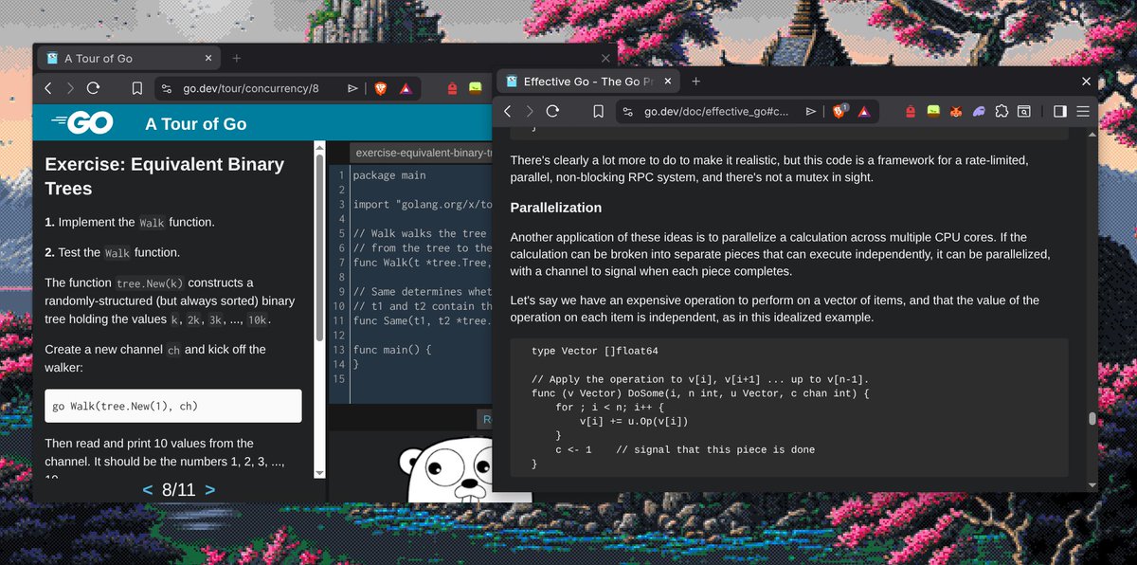The width and height of the screenshot is (1137, 565).
Task: Open Brave Rewards triangle in Tour of Go window
Action: point(406,89)
